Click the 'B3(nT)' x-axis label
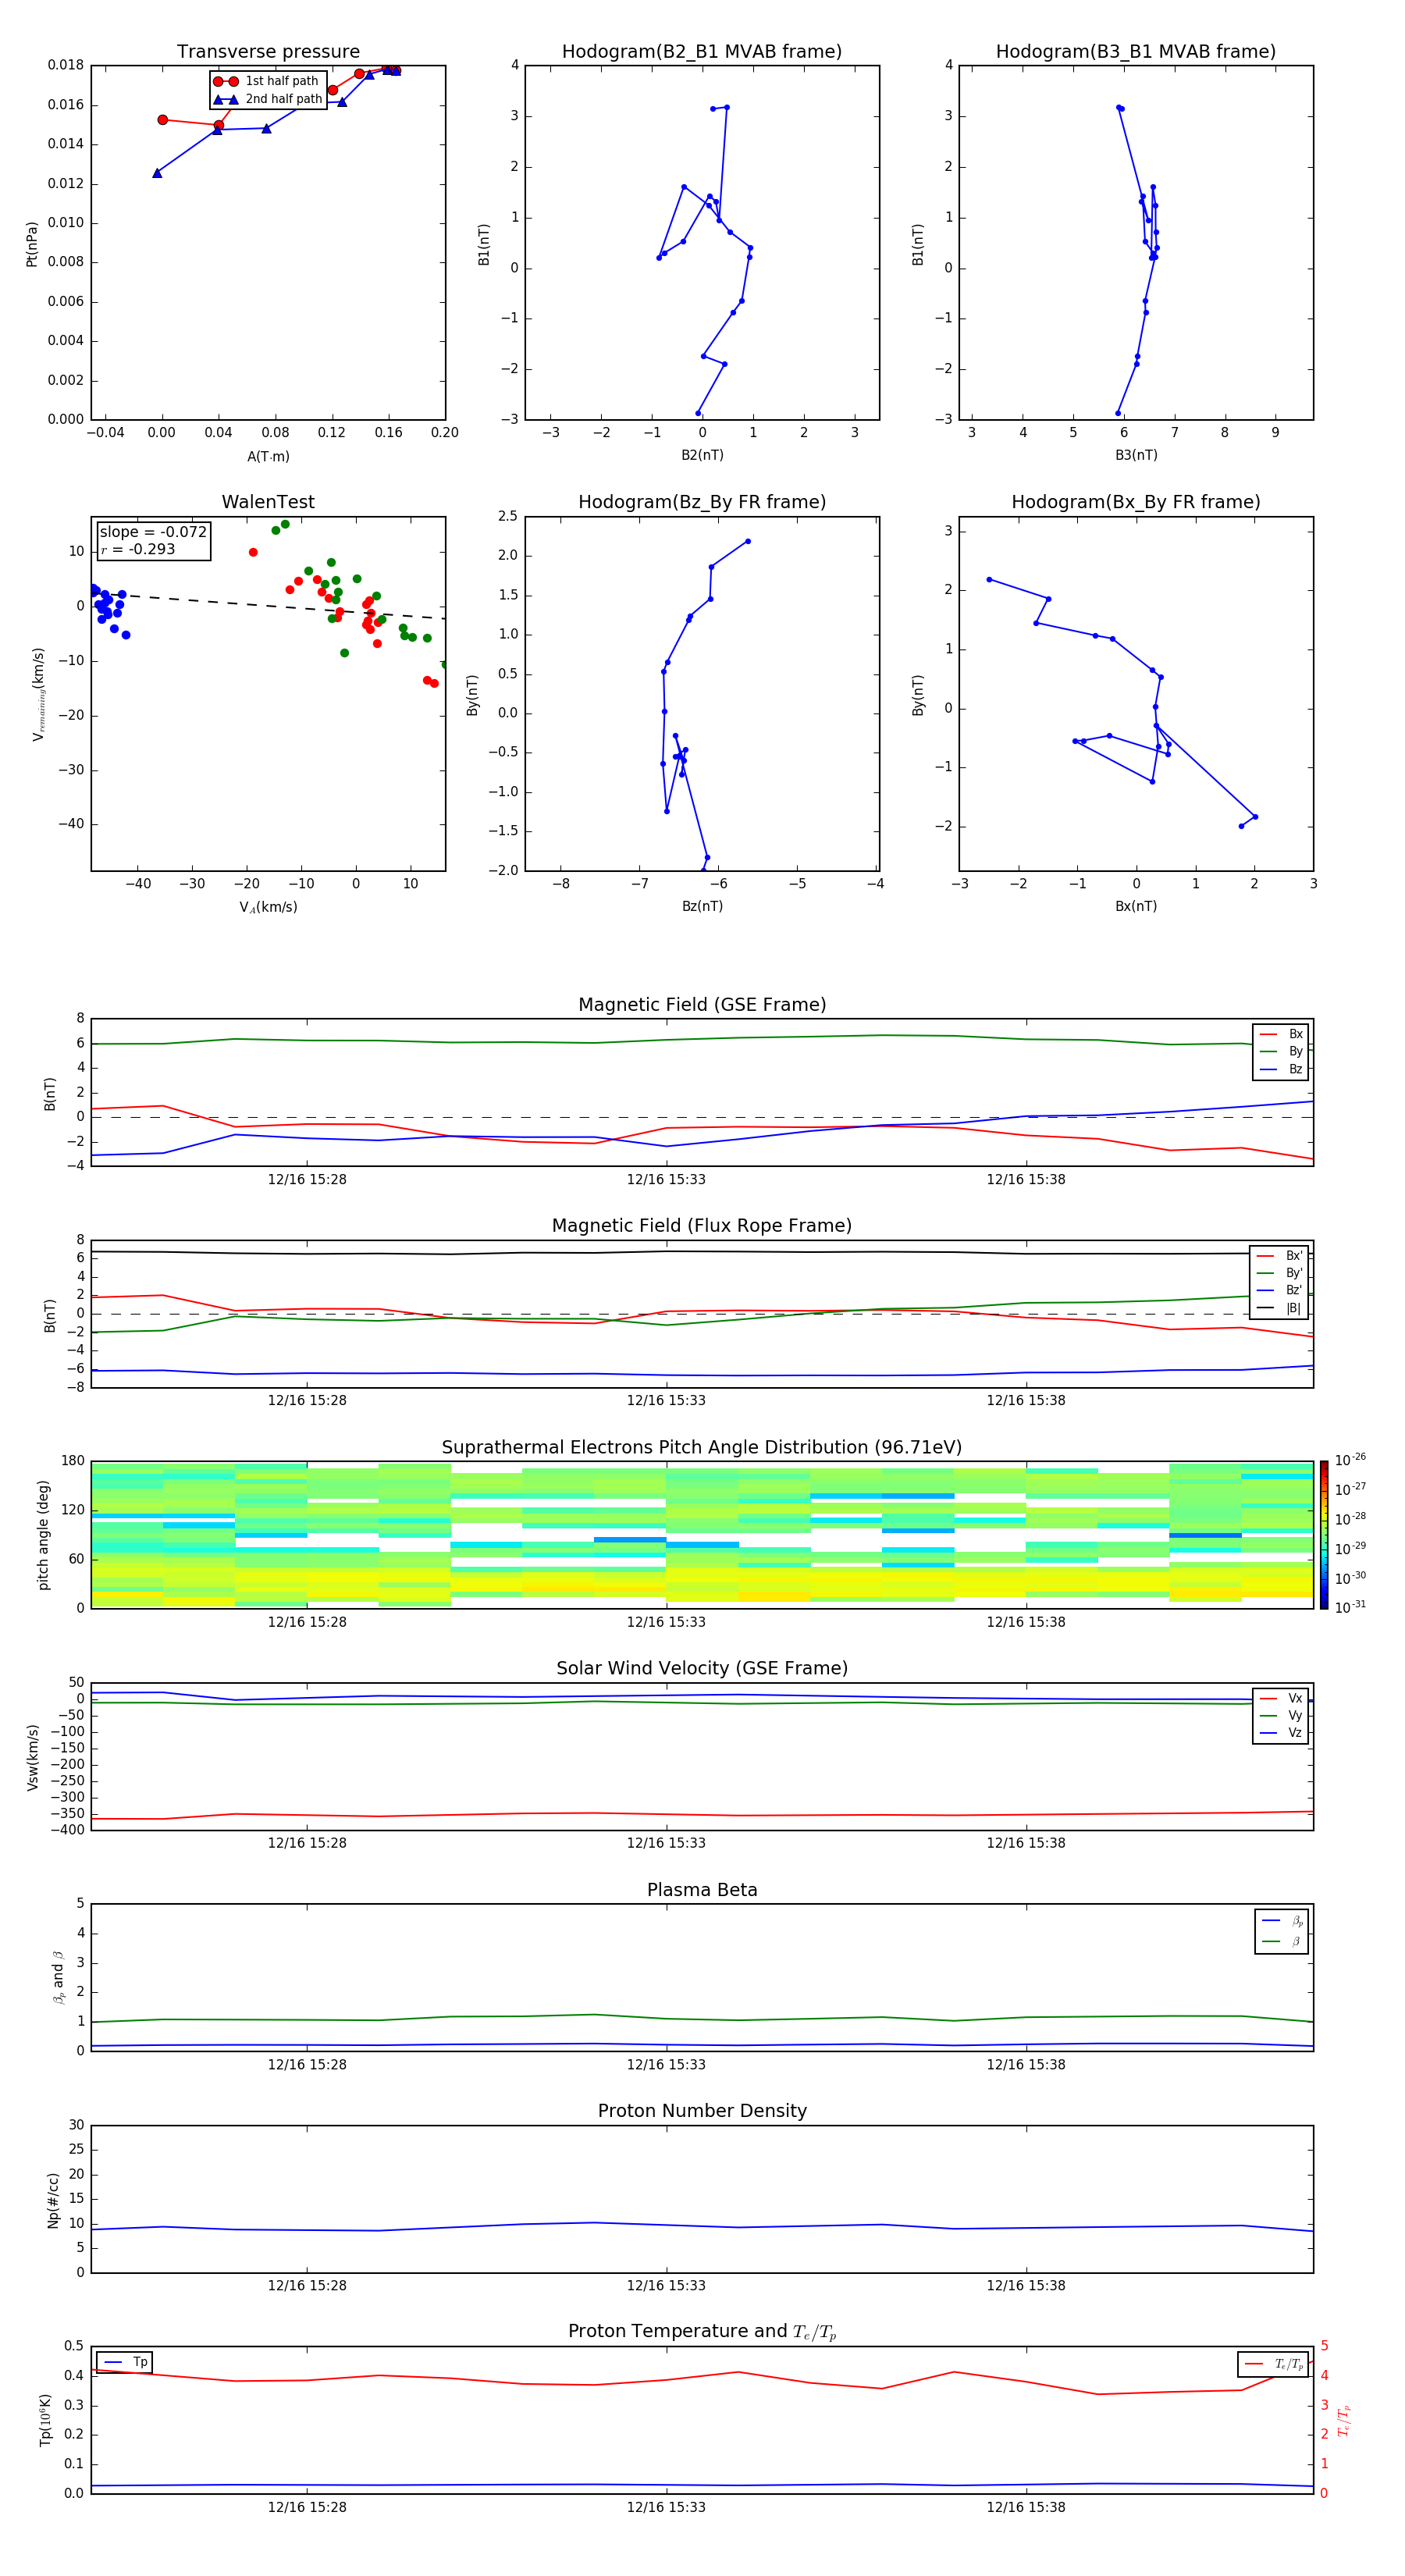This screenshot has height=2576, width=1405. (x=1136, y=455)
